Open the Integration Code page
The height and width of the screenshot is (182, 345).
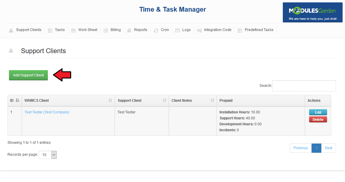tap(218, 30)
